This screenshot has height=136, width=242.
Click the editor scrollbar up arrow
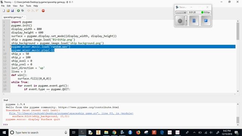point(238,21)
